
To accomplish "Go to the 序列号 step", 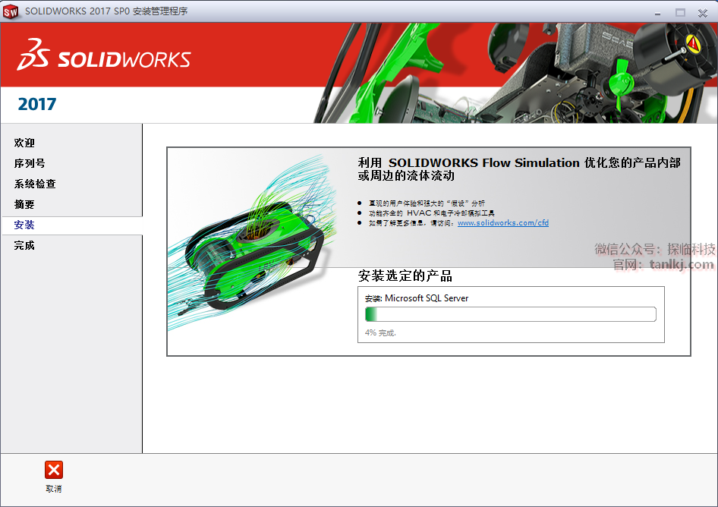I will [x=30, y=163].
